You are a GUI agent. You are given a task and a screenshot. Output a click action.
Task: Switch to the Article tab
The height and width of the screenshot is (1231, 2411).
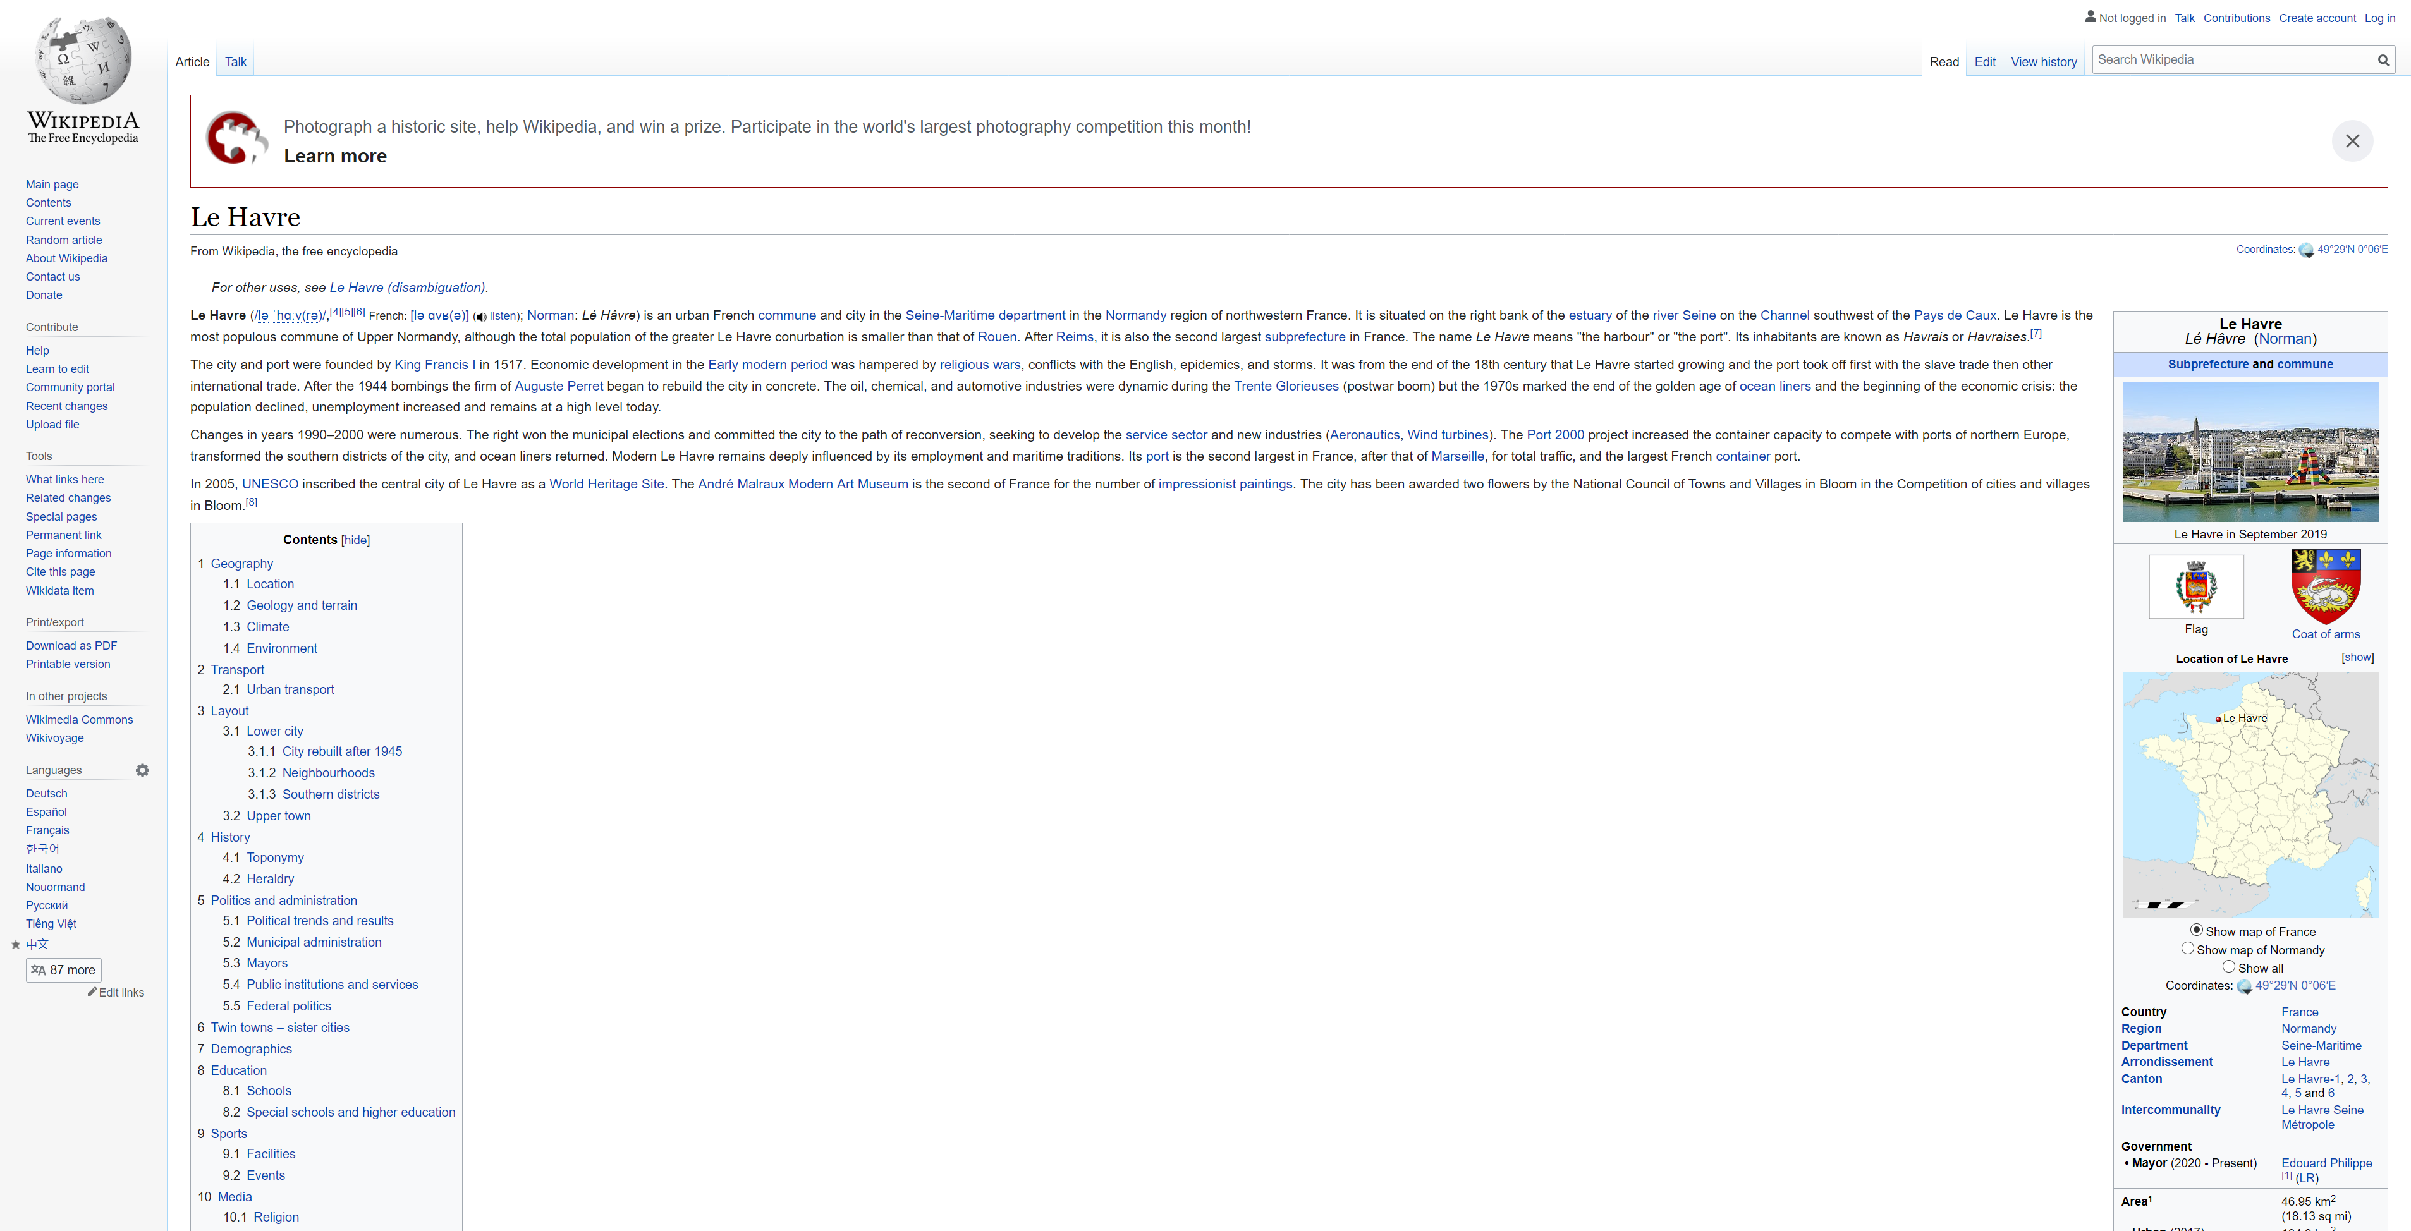(192, 62)
